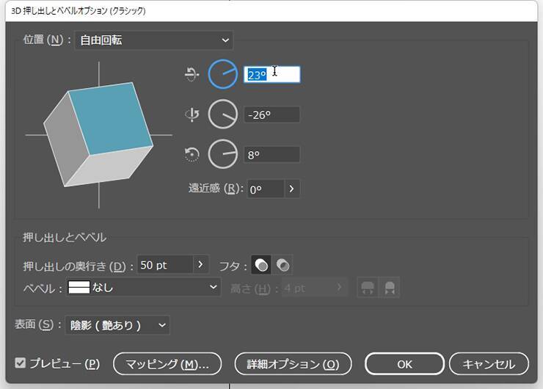Click the Y-axis rotation angle dial
The width and height of the screenshot is (543, 389).
(223, 114)
